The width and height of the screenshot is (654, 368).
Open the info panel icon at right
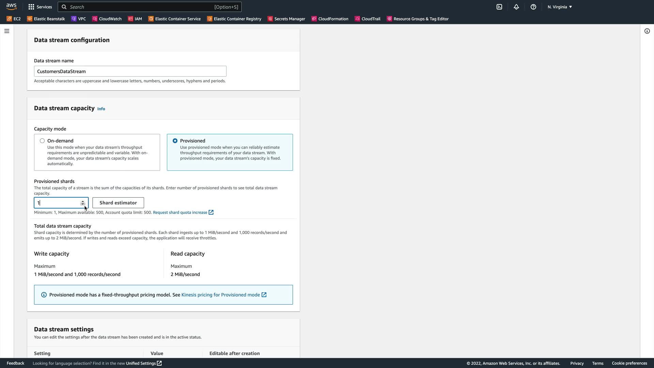(x=647, y=31)
